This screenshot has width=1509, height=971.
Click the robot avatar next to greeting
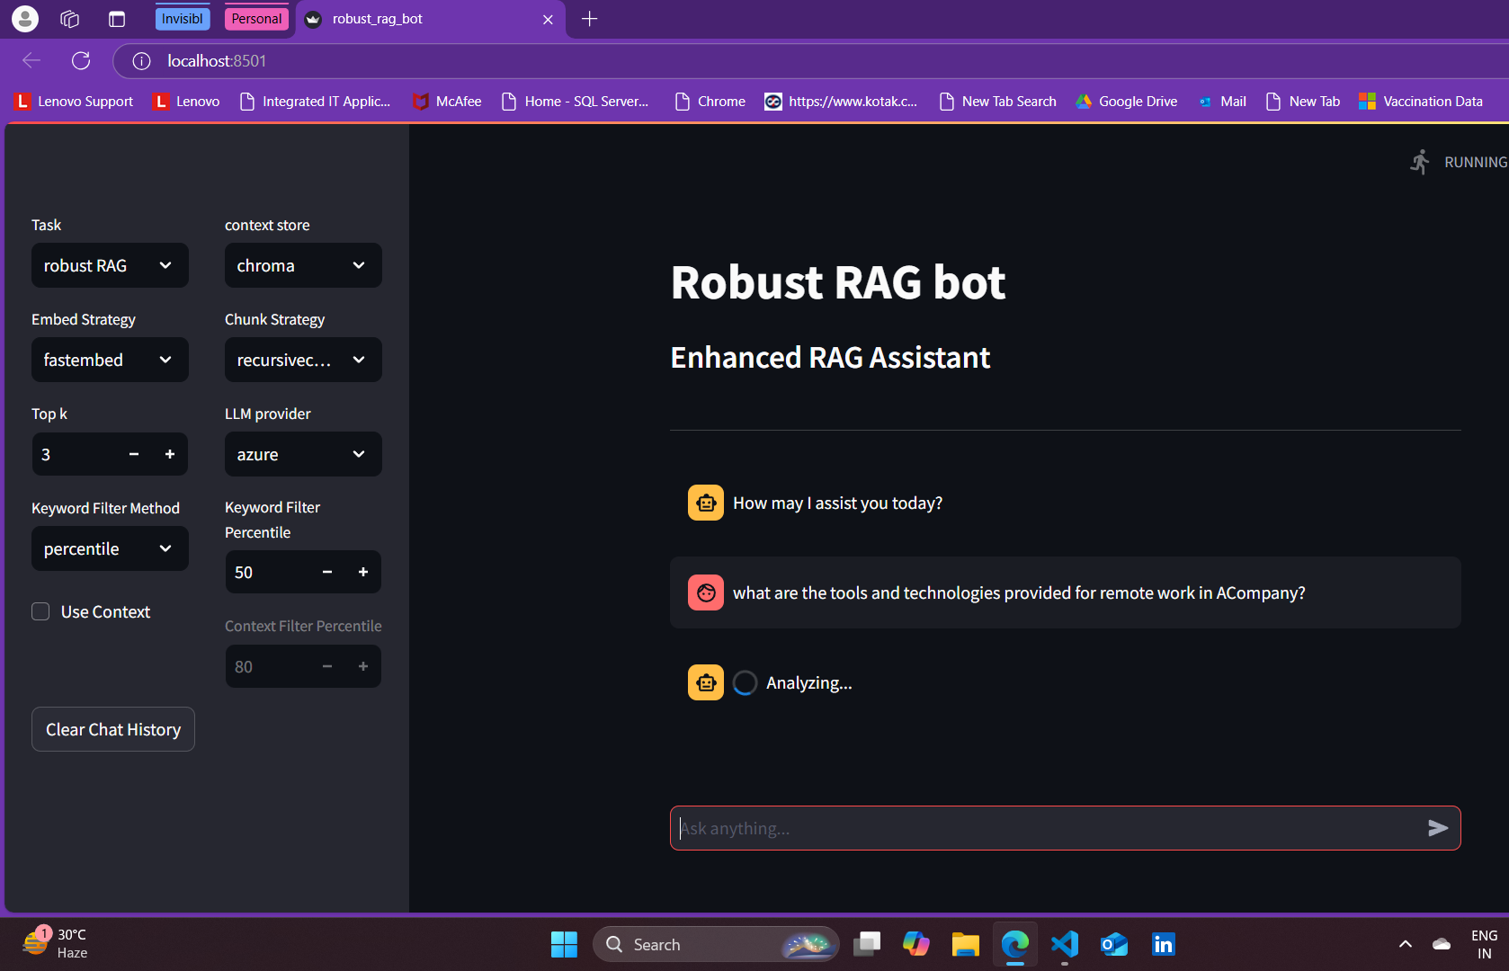coord(705,503)
